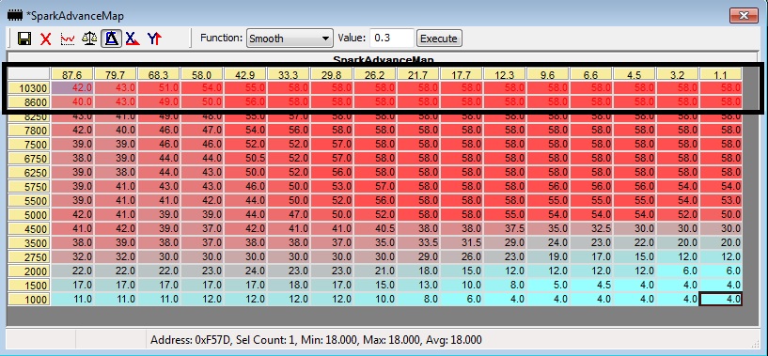Select the 12.3 column header

pos(505,74)
